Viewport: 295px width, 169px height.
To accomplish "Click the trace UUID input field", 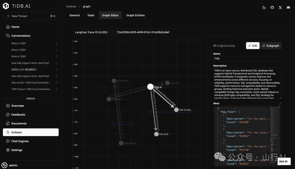I will [199, 32].
